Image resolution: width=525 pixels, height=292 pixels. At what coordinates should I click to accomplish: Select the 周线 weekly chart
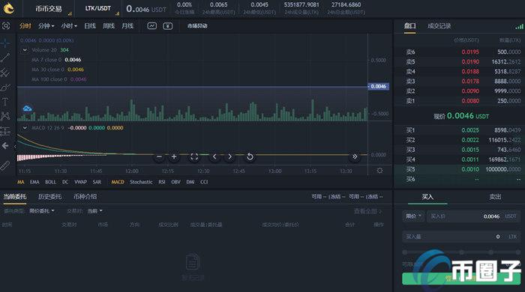click(109, 25)
